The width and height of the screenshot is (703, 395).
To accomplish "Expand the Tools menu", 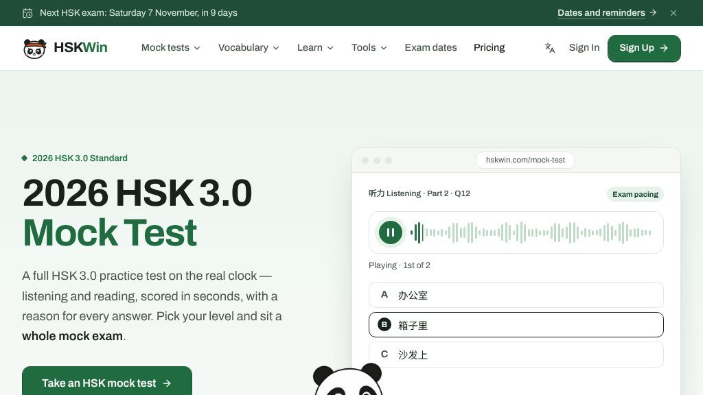I will click(x=369, y=47).
